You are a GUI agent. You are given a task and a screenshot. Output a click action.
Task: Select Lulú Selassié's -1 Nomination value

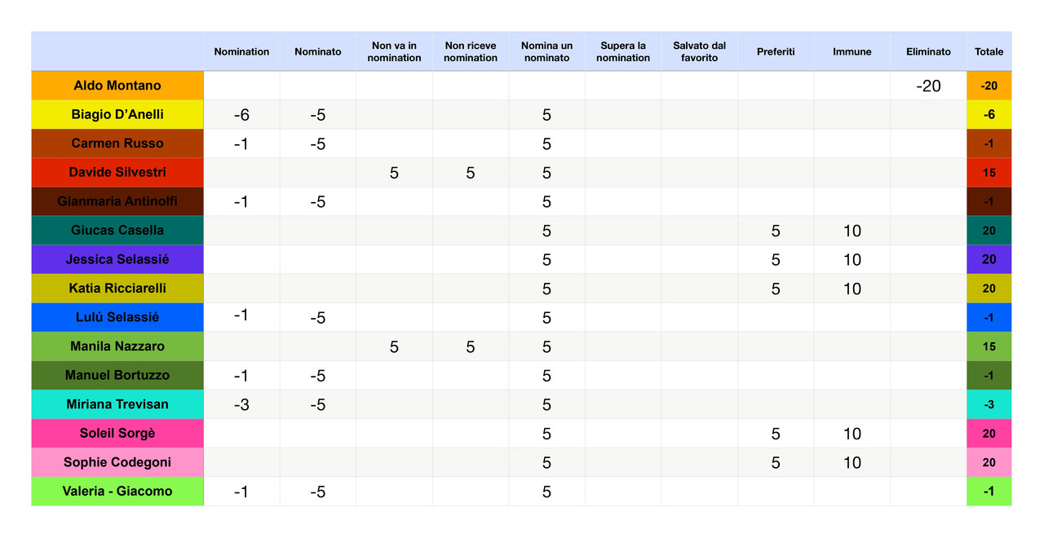[241, 317]
